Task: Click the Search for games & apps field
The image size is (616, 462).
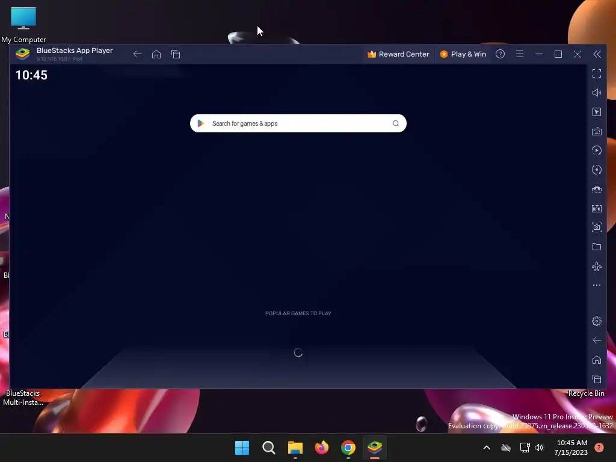Action: point(298,123)
